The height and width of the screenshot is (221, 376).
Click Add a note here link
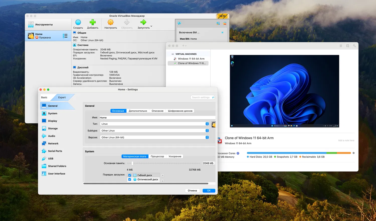pos(346,140)
